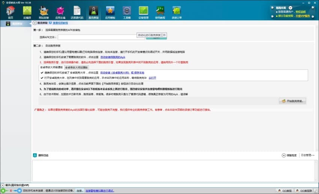Open the 工具箱 toolbox icon

click(x=127, y=12)
